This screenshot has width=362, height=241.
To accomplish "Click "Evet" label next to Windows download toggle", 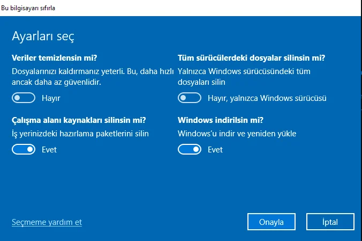I will tap(215, 150).
